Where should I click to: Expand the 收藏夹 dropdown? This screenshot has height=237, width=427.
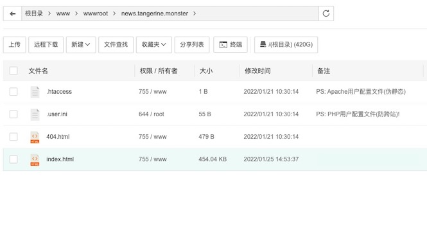154,45
